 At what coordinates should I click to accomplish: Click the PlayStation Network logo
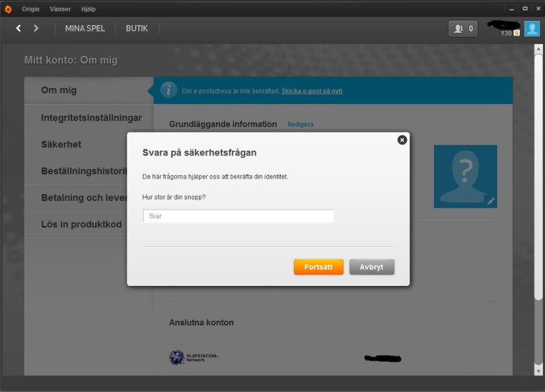[x=194, y=357]
